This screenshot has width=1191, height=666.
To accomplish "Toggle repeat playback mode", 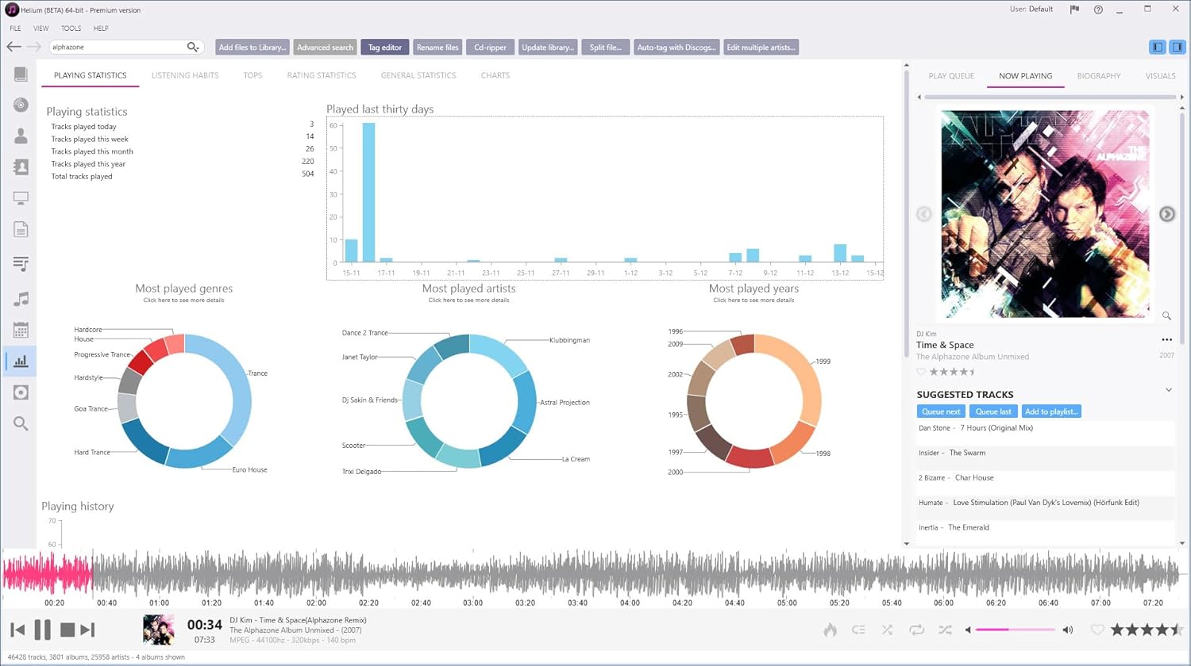I will coord(916,630).
